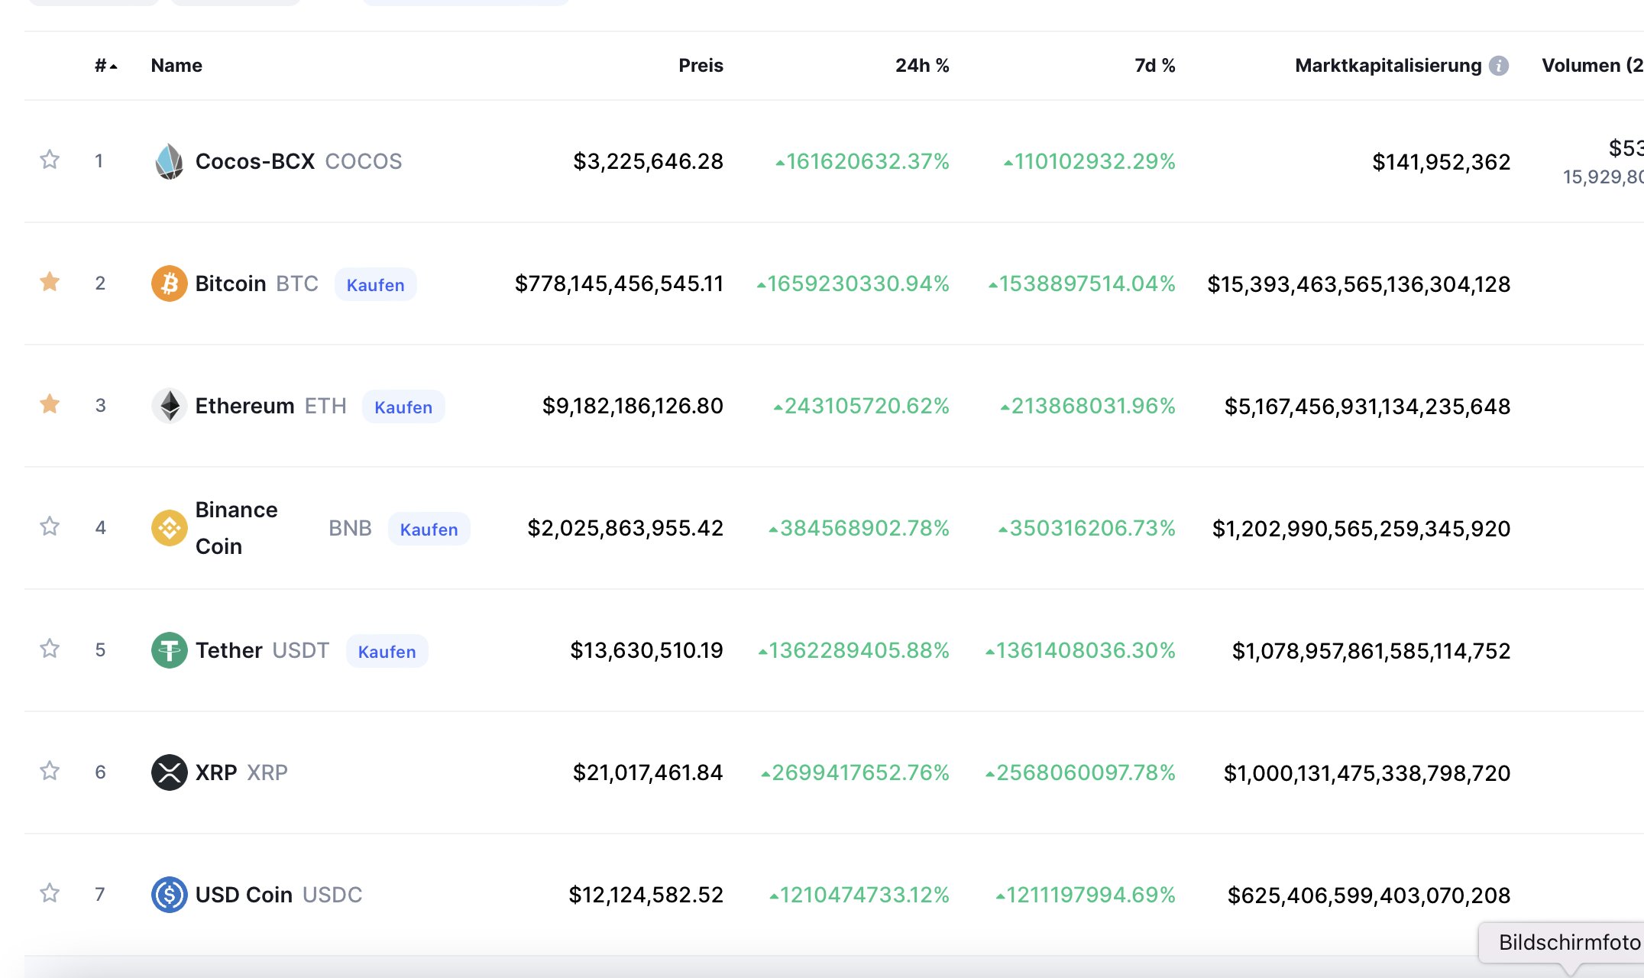Click Tether 24h change 1362289405.88%
Screen dimensions: 1644x978
click(x=854, y=650)
